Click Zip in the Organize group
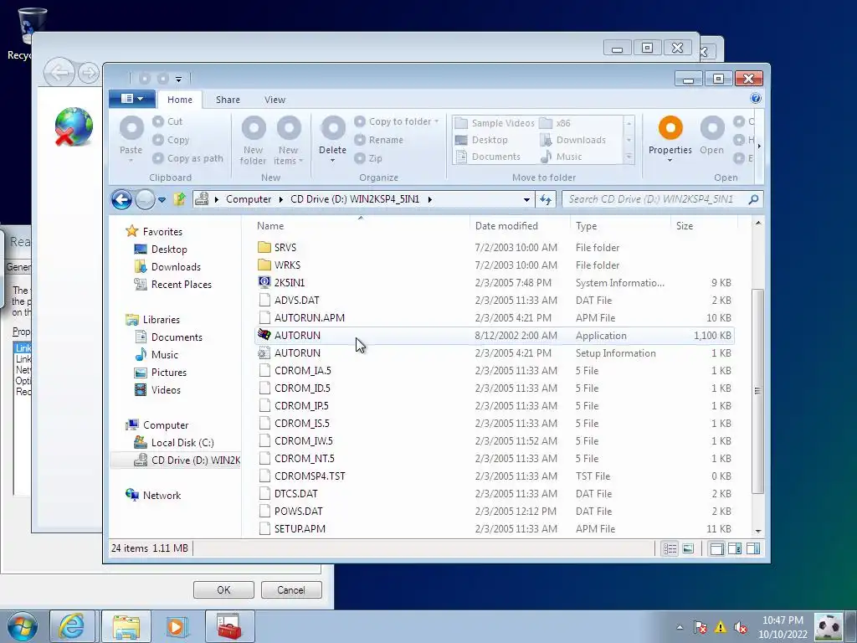Viewport: 857px width, 643px height. click(368, 158)
